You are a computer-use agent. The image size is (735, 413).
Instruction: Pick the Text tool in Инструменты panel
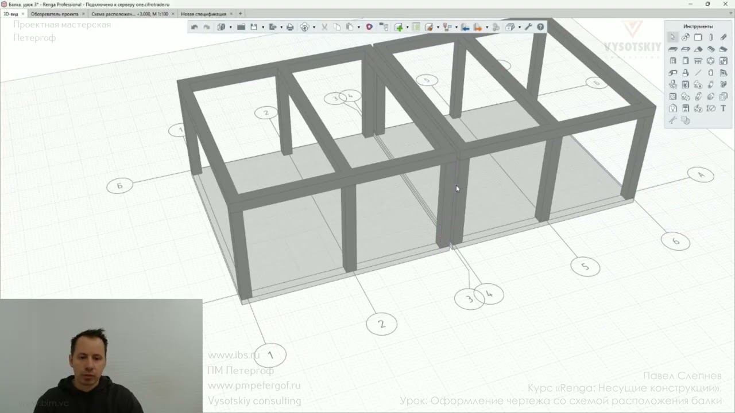click(724, 108)
